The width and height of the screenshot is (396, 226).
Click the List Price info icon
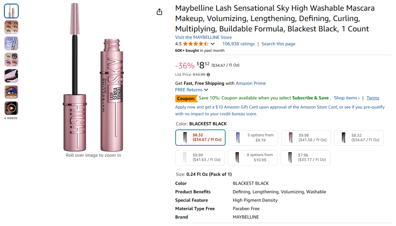208,75
